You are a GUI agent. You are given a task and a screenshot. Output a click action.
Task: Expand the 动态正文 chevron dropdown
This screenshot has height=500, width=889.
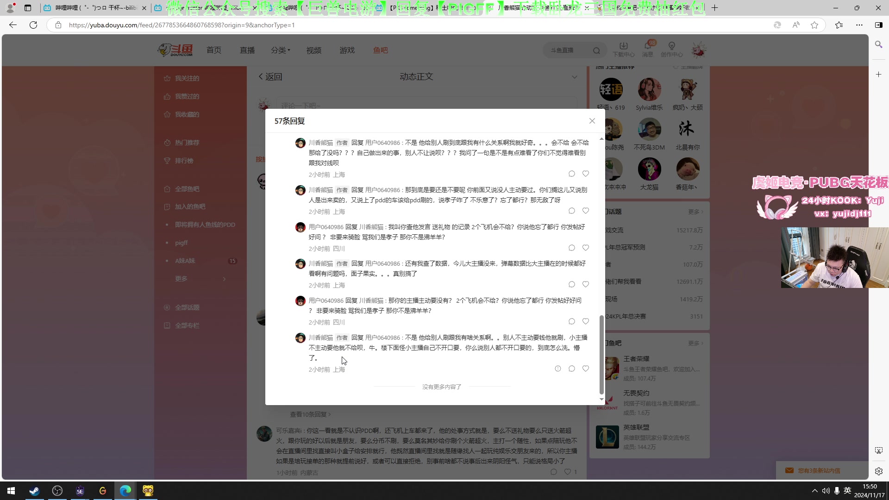[574, 77]
